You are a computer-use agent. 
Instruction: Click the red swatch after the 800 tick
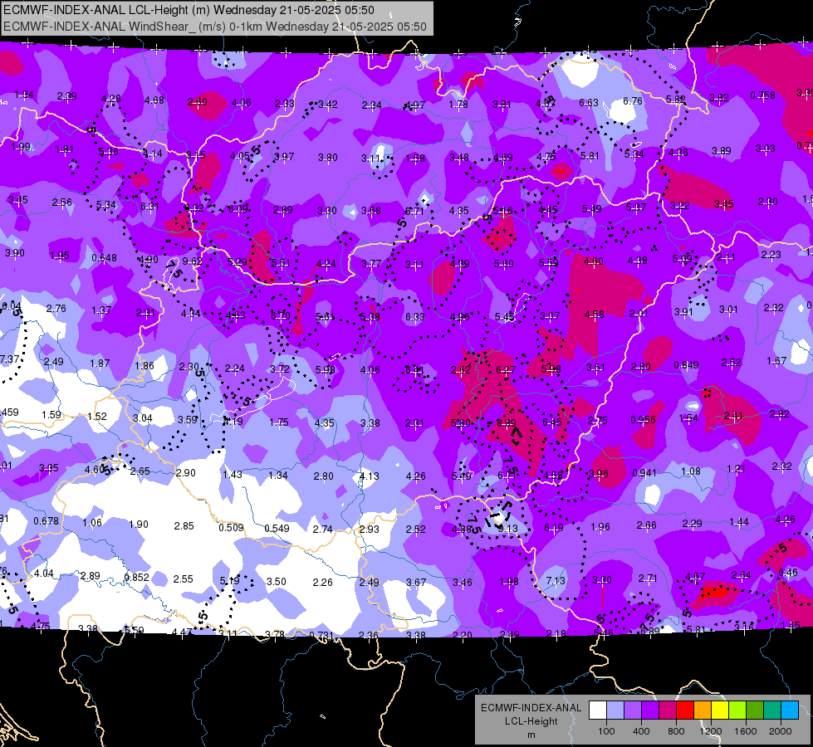pos(685,710)
